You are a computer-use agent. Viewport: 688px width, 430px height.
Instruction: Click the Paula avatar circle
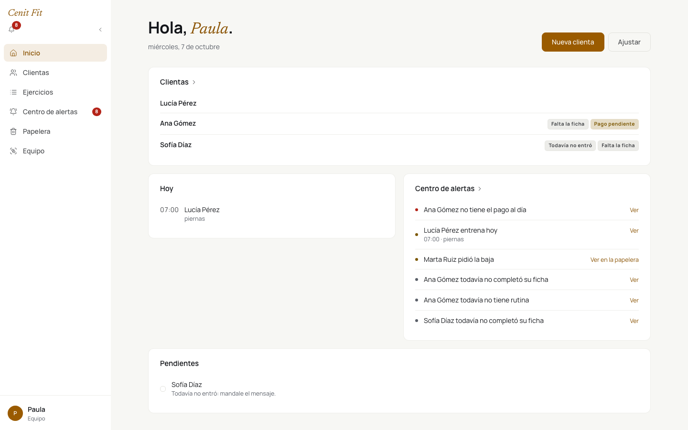[x=15, y=413]
